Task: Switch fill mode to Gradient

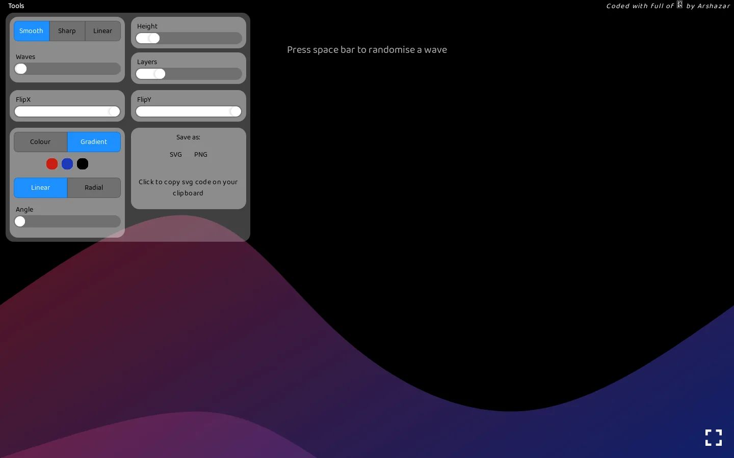Action: point(94,142)
